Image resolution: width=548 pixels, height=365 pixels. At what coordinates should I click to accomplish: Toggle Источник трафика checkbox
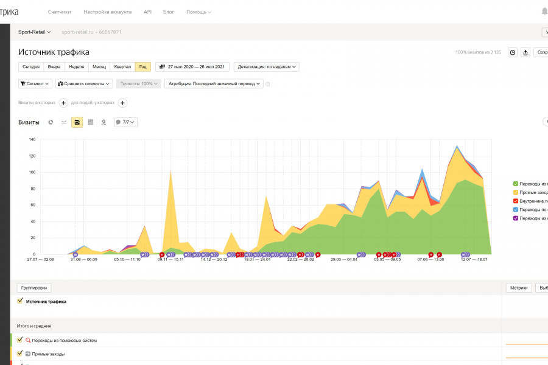pyautogui.click(x=20, y=301)
